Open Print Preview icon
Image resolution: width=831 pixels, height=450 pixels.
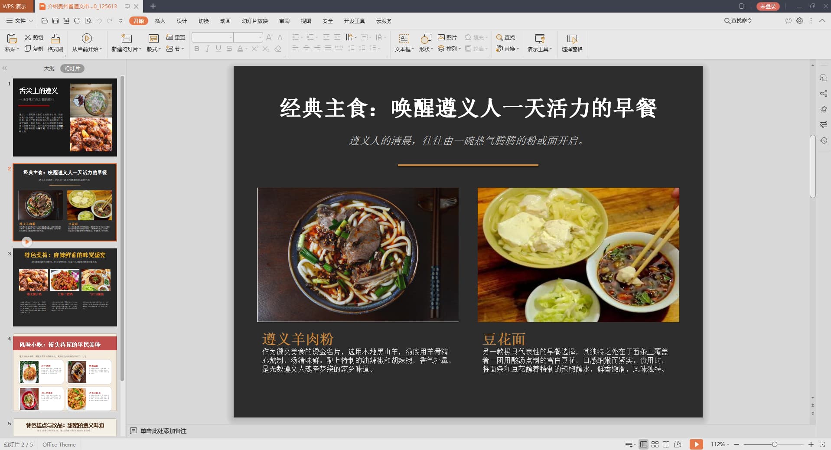pyautogui.click(x=88, y=21)
